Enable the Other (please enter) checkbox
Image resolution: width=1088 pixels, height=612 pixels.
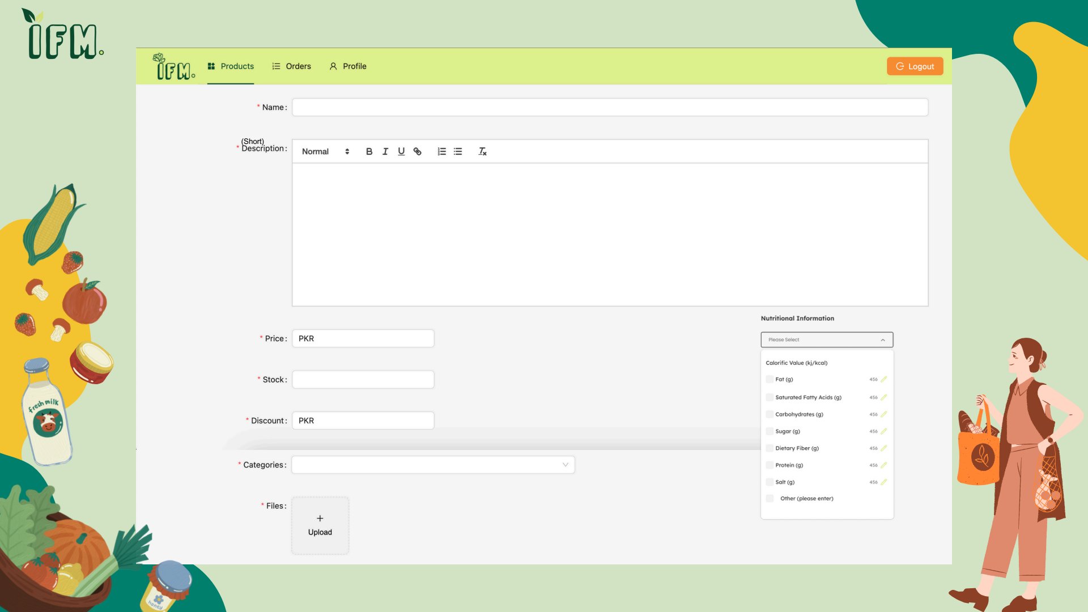(x=770, y=499)
